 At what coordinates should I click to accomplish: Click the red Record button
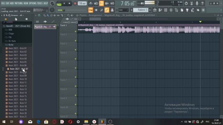pyautogui.click(x=75, y=3)
